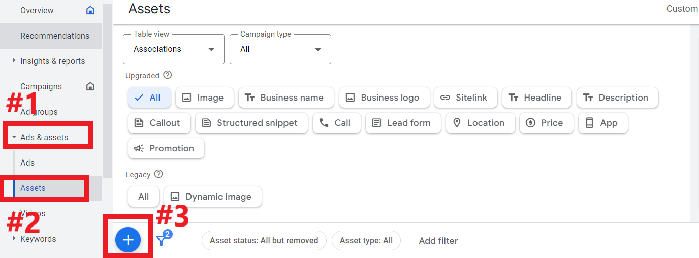Choose the Structured snippet chip
699x258 pixels.
251,123
